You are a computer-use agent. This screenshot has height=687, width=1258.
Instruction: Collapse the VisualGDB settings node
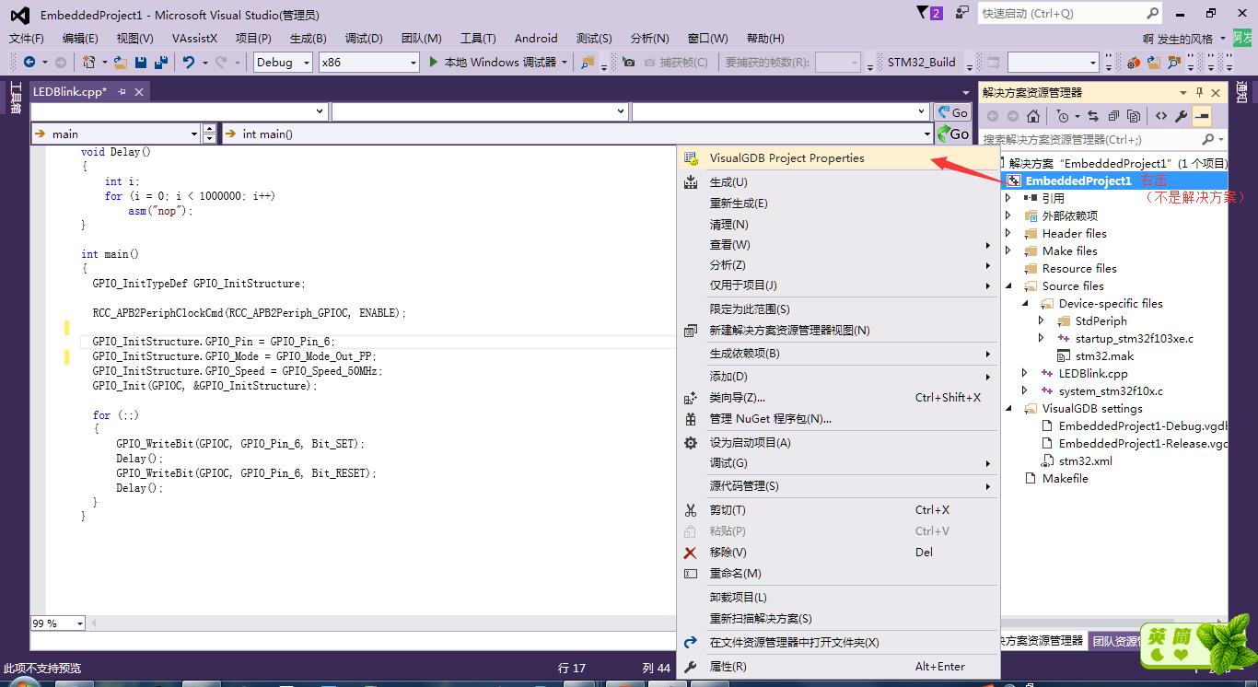[1008, 409]
